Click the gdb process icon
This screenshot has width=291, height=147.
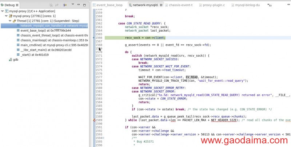coord(11,60)
